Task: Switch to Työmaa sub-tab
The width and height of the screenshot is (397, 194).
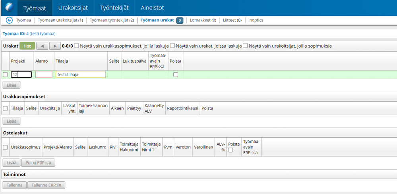Action: [23, 20]
